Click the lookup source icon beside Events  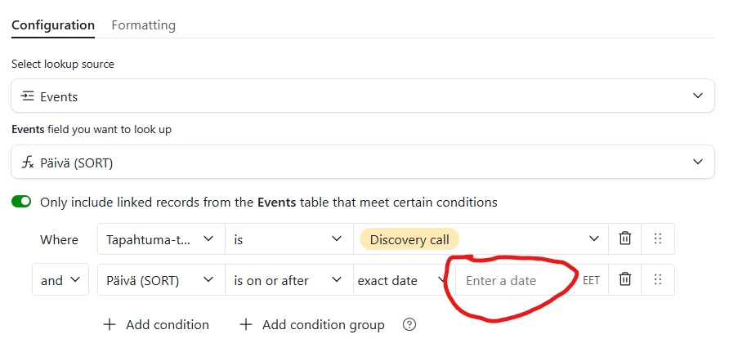[28, 96]
